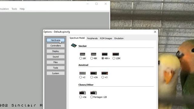Screen dimensions: 194x109
Task: Select the +3e radio button
Action: 81,97
